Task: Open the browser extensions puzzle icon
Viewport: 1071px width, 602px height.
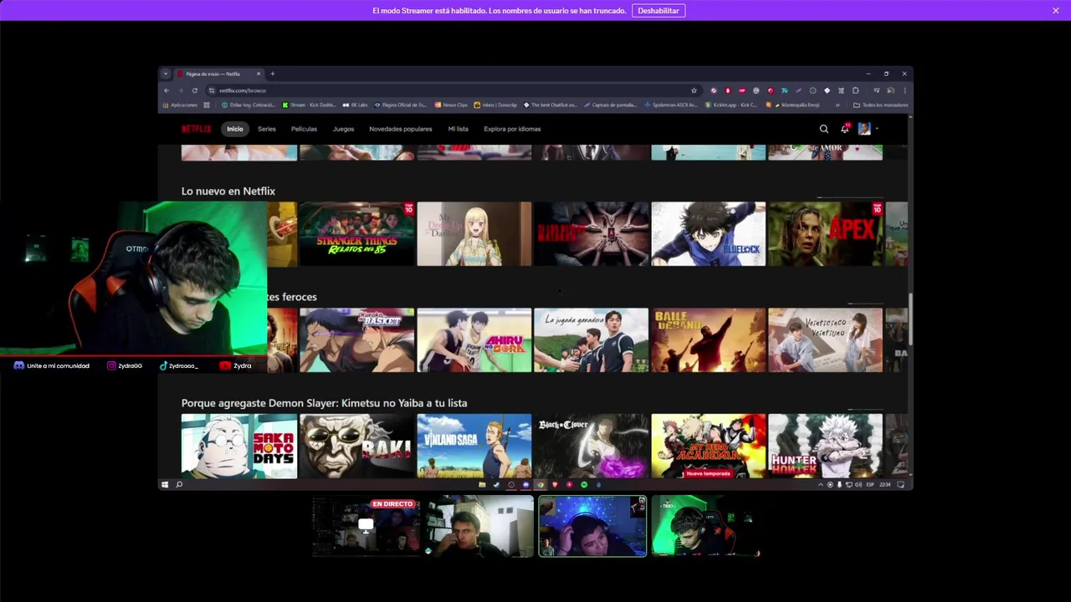Action: click(855, 90)
